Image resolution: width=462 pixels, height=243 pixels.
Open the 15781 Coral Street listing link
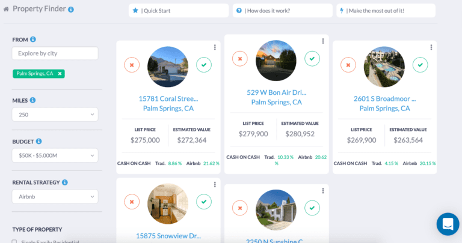click(x=168, y=98)
